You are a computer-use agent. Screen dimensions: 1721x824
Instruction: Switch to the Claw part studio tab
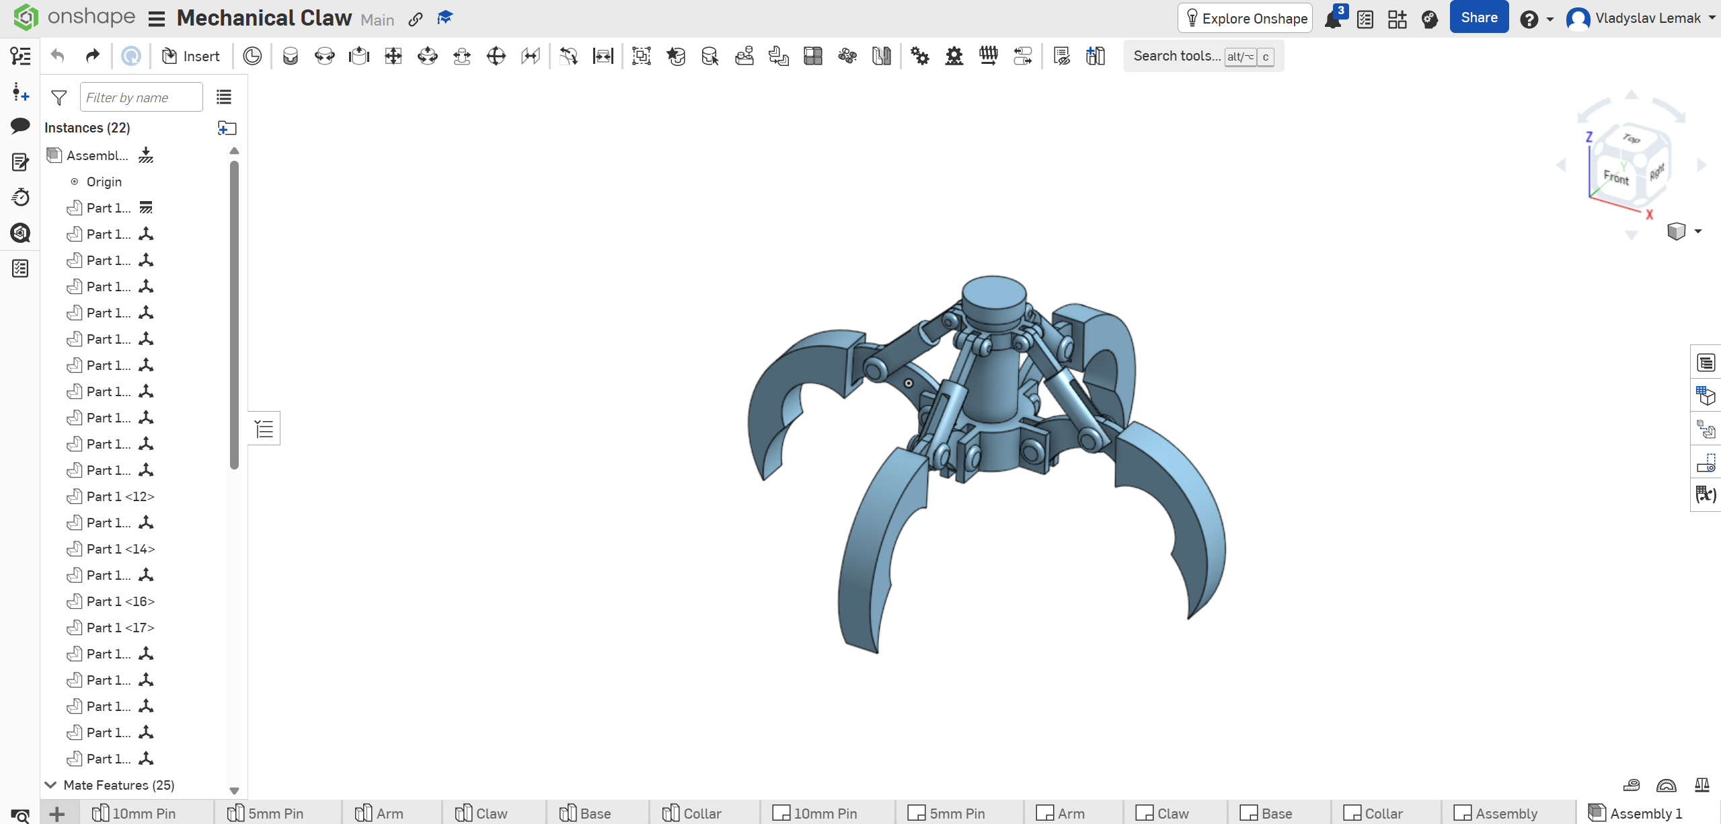tap(490, 813)
